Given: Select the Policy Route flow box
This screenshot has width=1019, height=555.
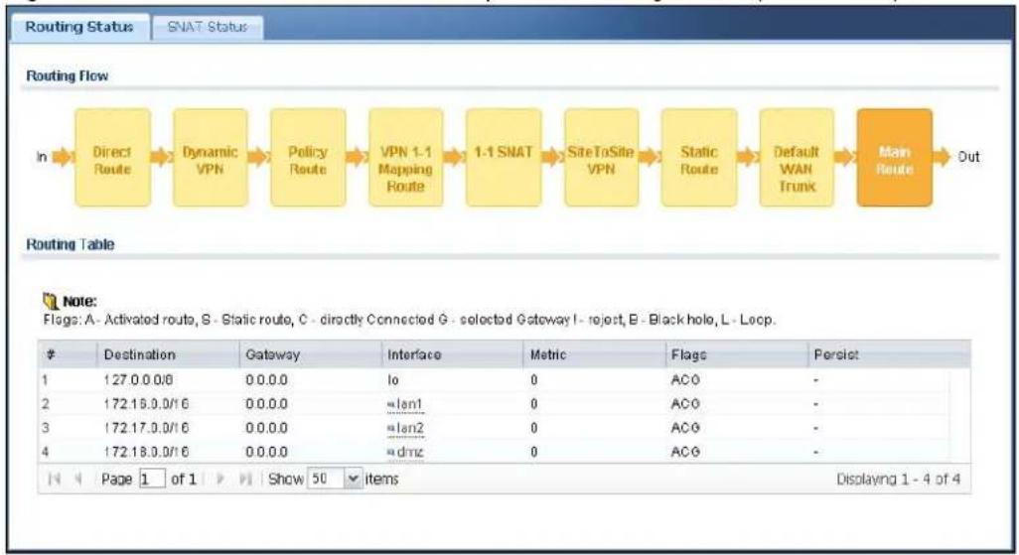Looking at the screenshot, I should click(x=308, y=158).
